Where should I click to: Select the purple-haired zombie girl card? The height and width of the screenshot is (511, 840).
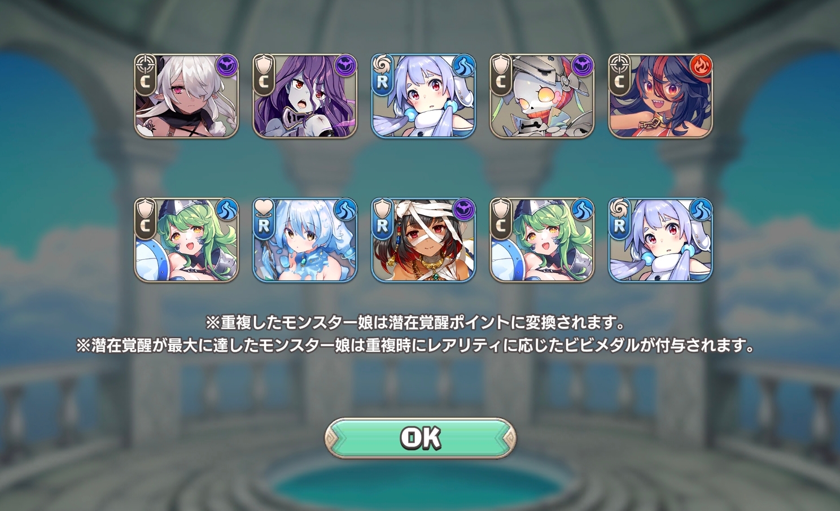[x=305, y=96]
